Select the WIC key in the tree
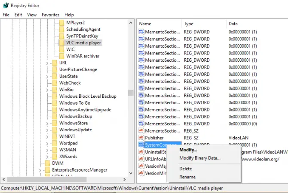This screenshot has height=193, width=288. click(70, 49)
